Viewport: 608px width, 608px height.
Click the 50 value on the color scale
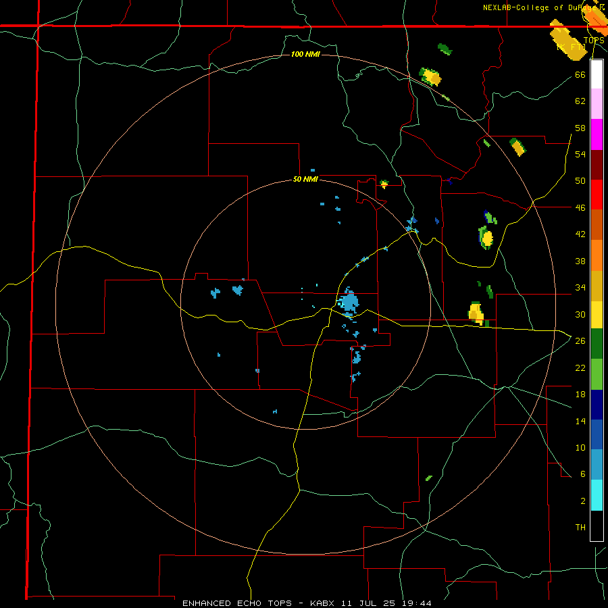click(580, 181)
